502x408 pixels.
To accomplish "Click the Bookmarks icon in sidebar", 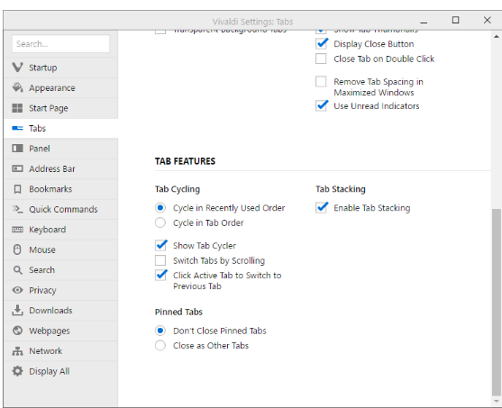I will pyautogui.click(x=17, y=189).
